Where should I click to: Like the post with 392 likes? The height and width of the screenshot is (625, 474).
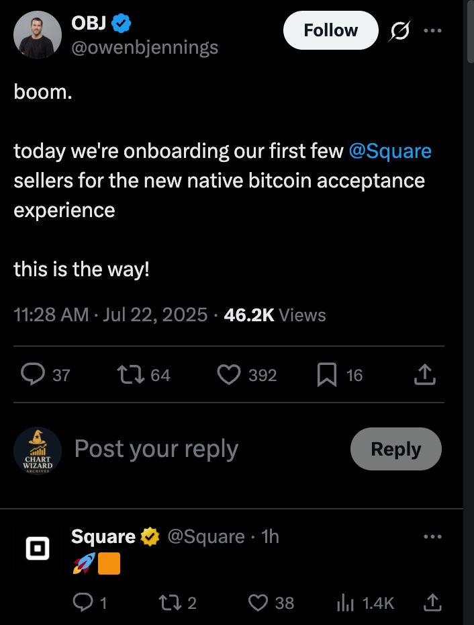tap(229, 375)
